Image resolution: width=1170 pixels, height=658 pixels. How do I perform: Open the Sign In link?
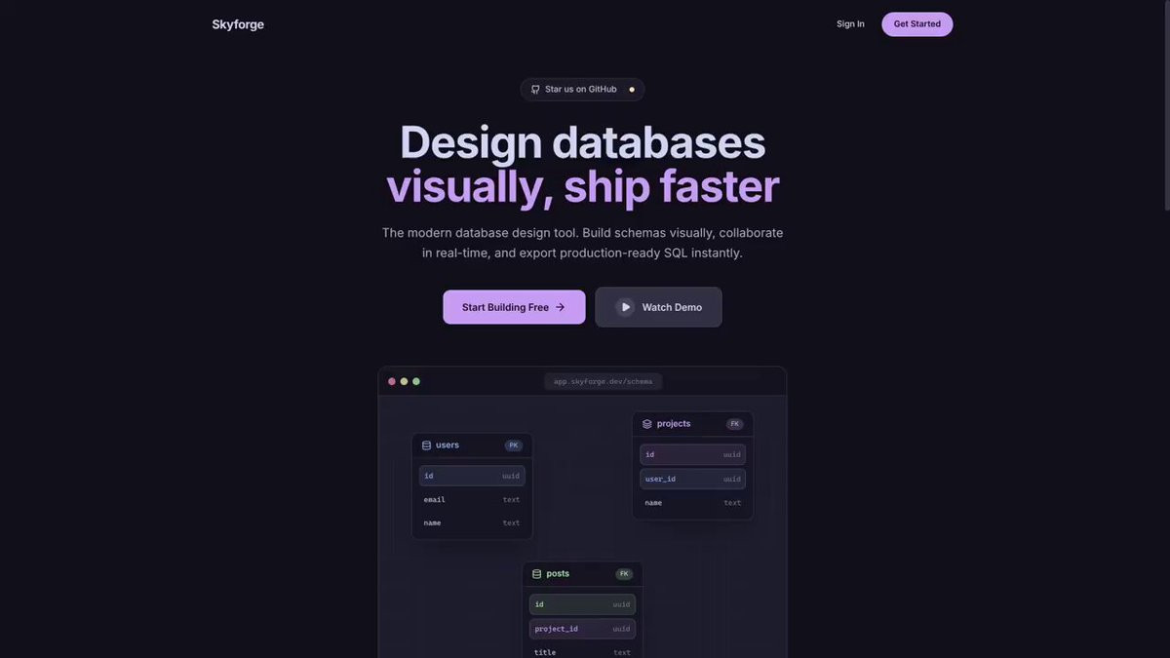point(850,24)
